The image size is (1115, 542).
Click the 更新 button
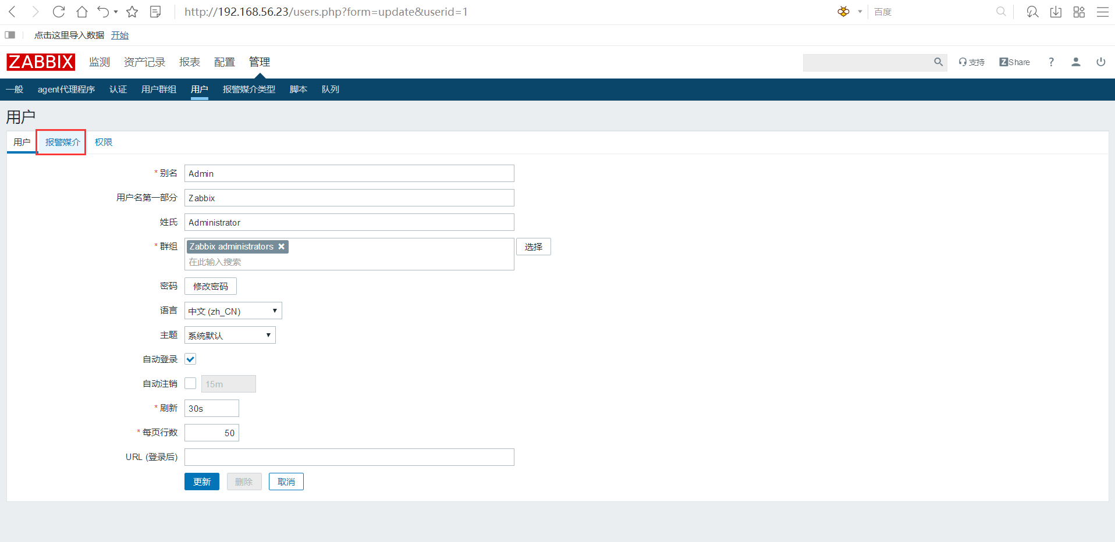pyautogui.click(x=202, y=482)
